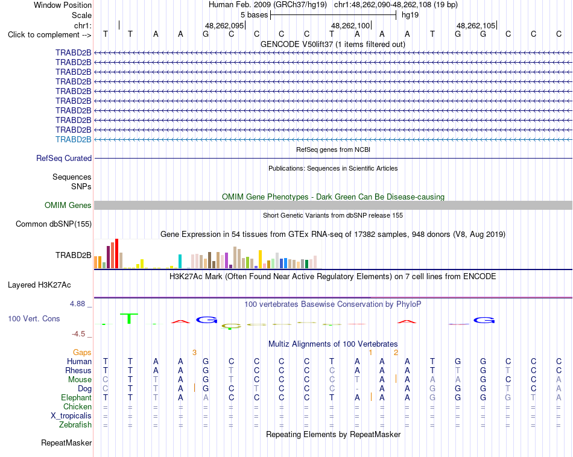The height and width of the screenshot is (457, 573).
Task: Select the Elephant alignment row label
Action: click(76, 398)
